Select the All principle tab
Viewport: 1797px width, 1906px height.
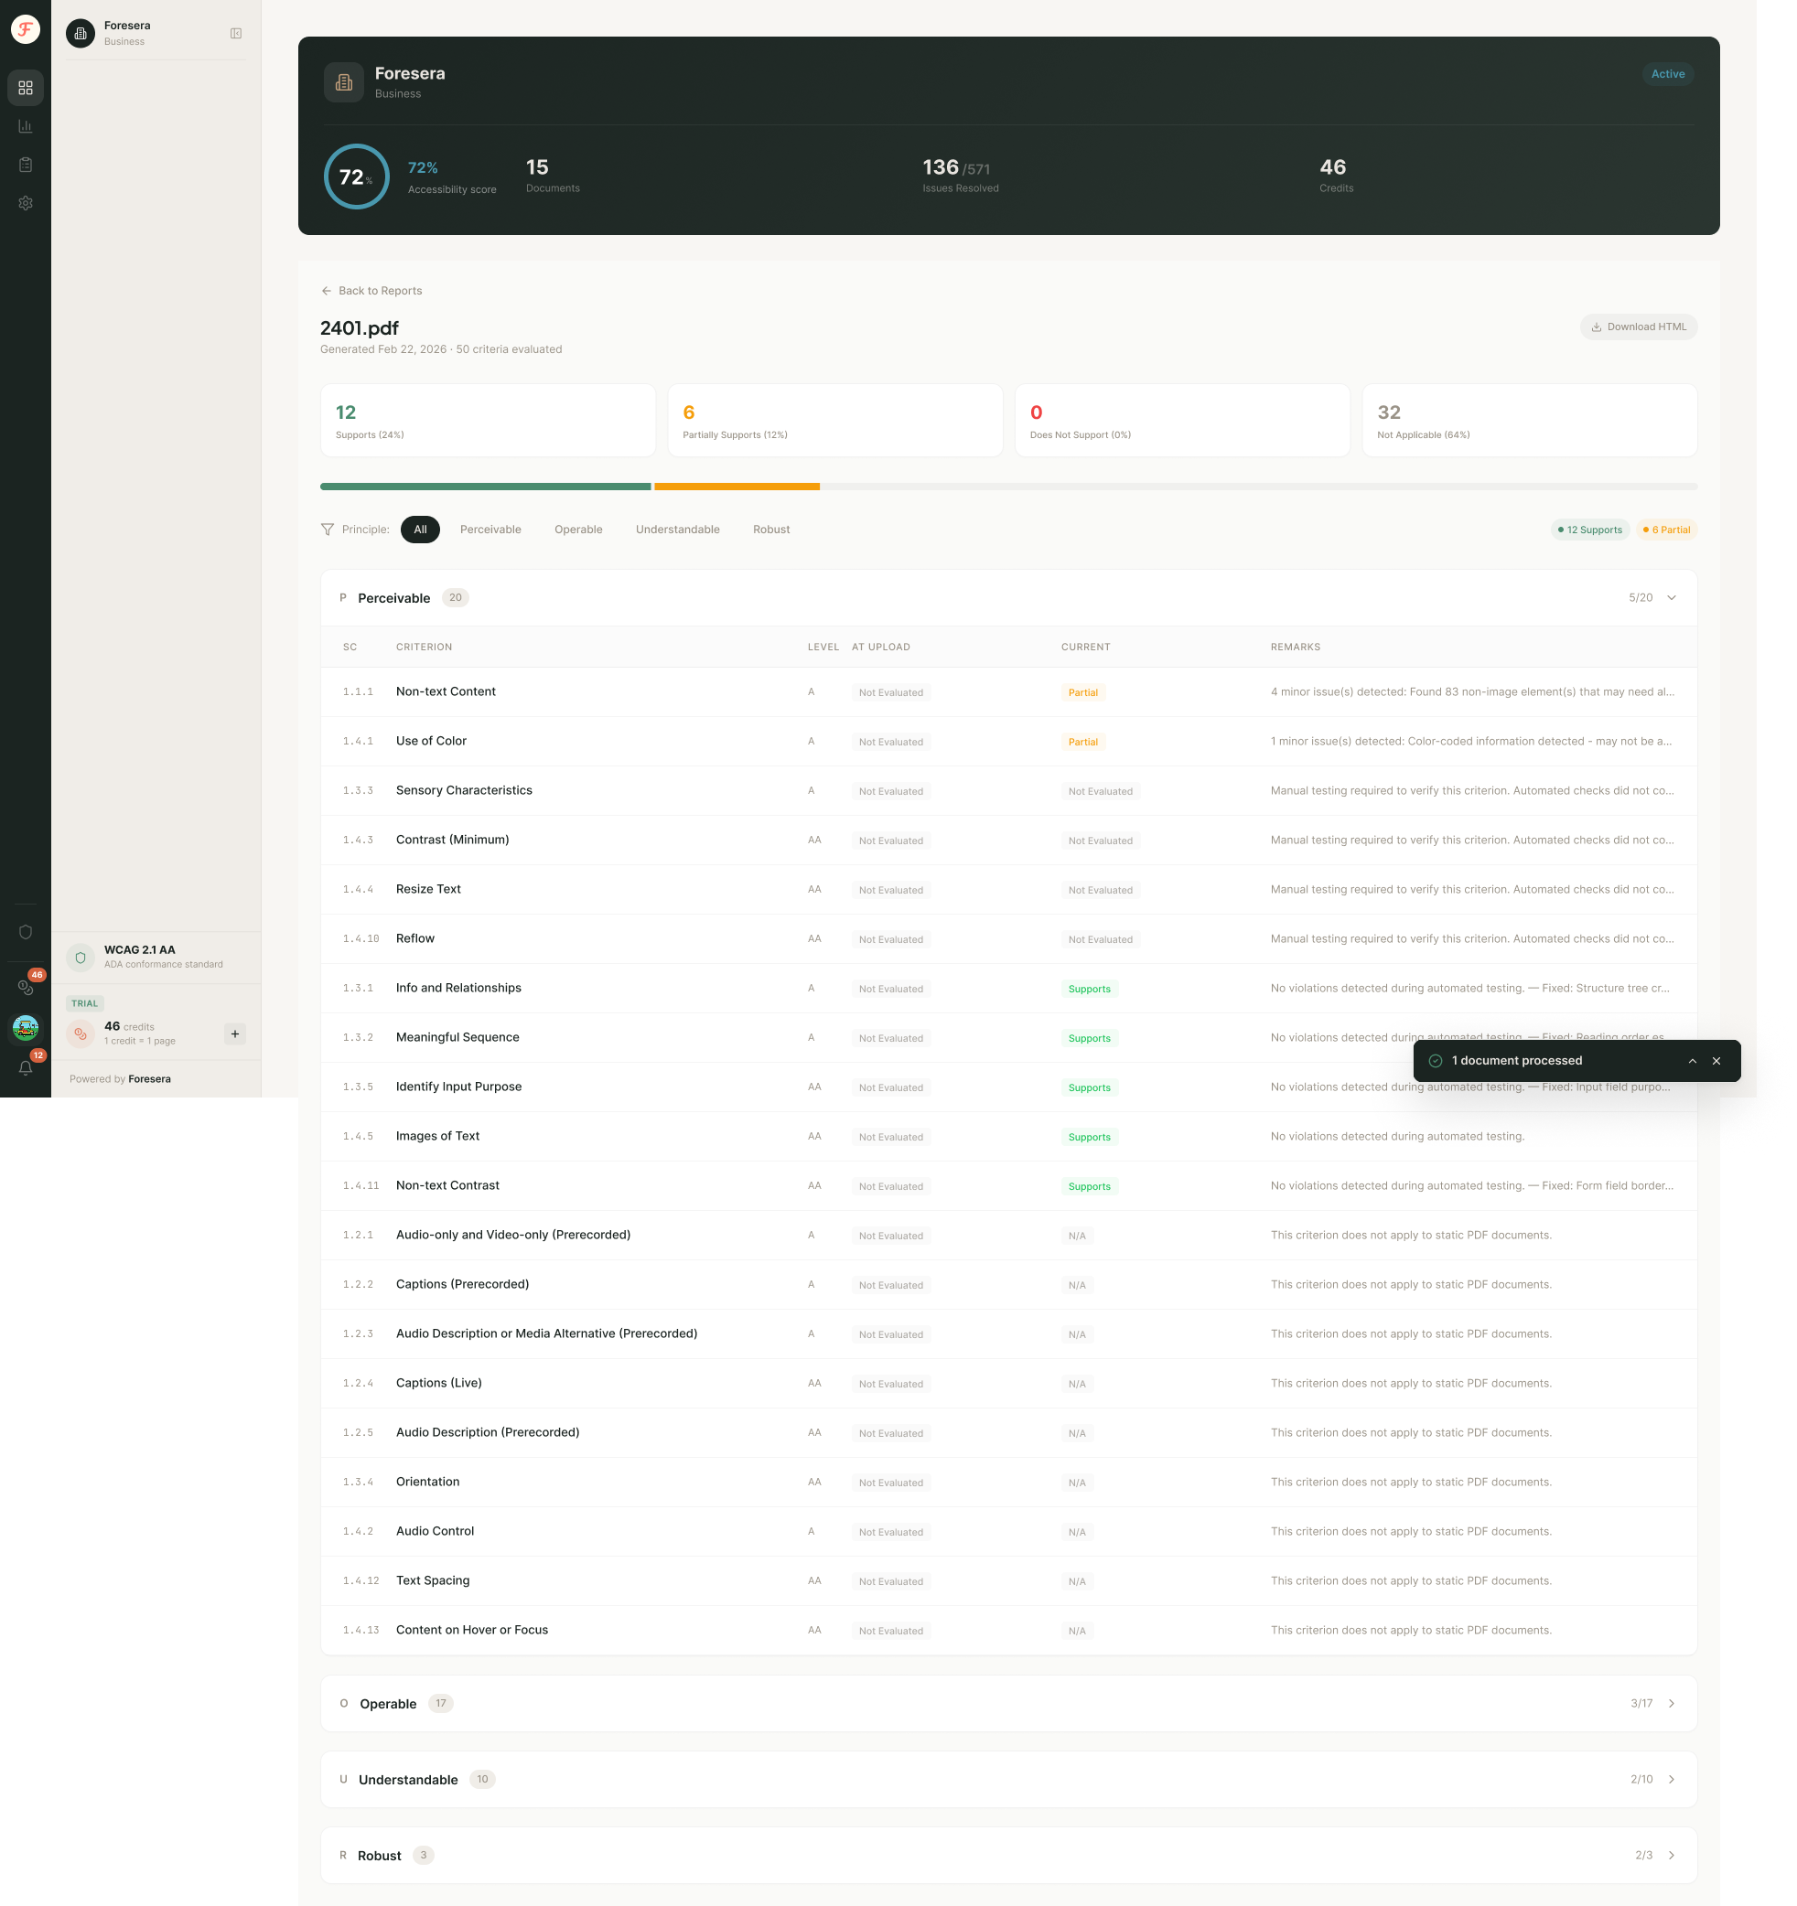[419, 530]
